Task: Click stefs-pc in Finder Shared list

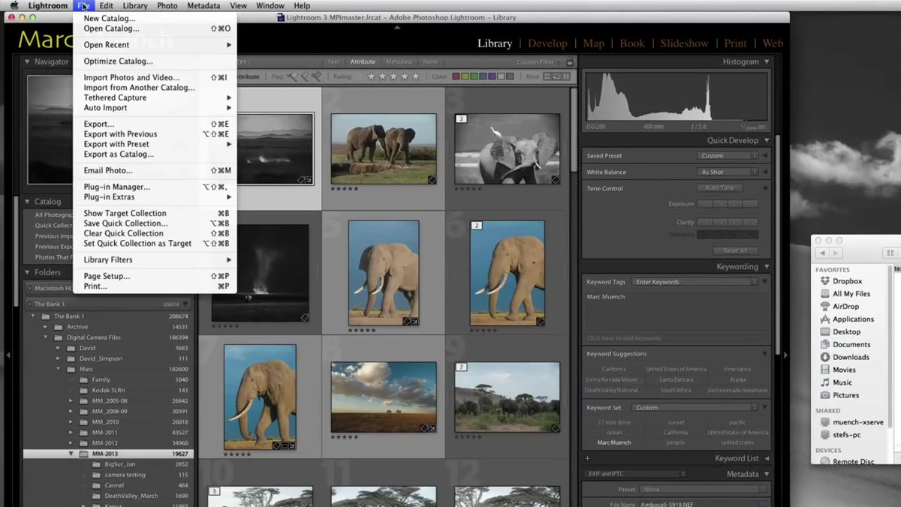Action: point(847,434)
